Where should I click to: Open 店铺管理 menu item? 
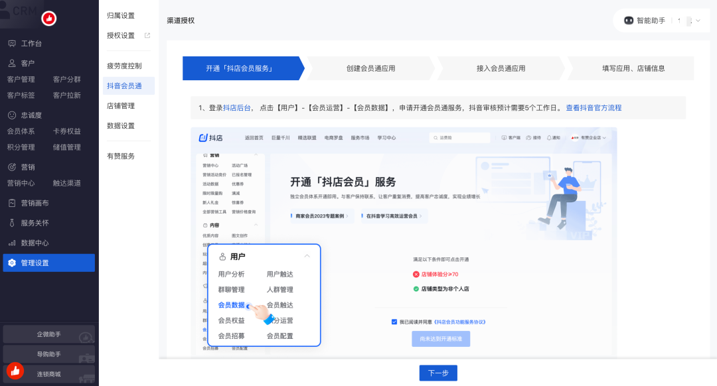coord(121,106)
